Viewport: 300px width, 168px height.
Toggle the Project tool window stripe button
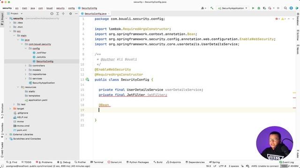[x=2, y=19]
